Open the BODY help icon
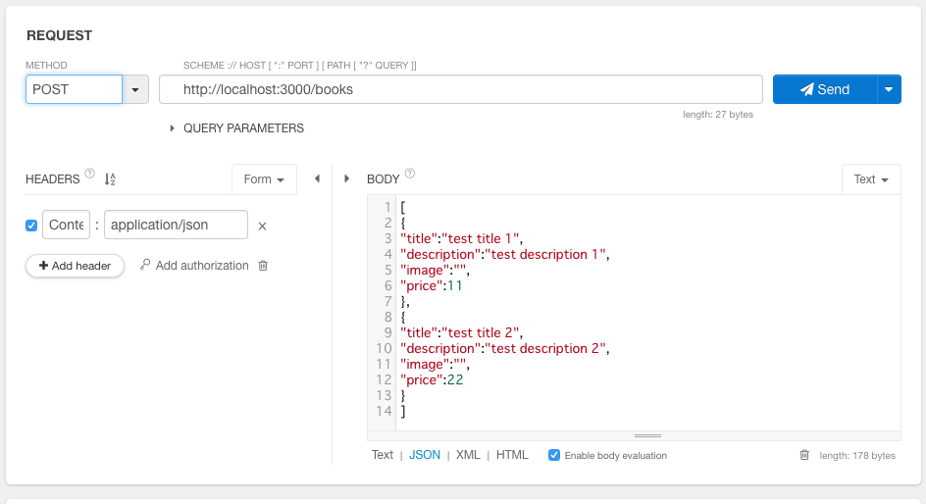 (410, 175)
